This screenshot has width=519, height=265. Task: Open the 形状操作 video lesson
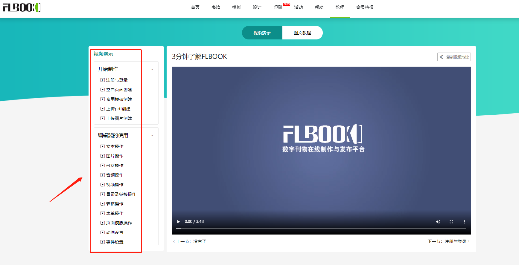point(115,166)
